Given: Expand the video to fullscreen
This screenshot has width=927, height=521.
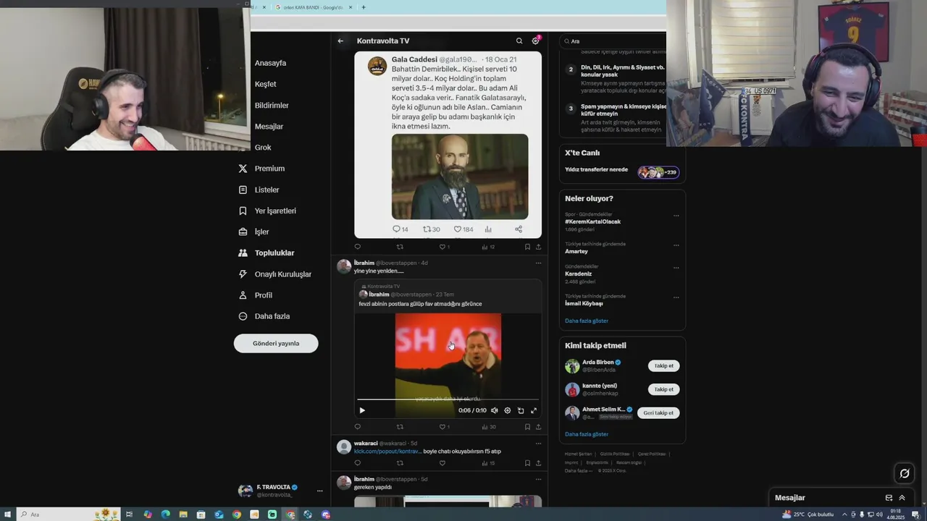Looking at the screenshot, I should pos(534,410).
